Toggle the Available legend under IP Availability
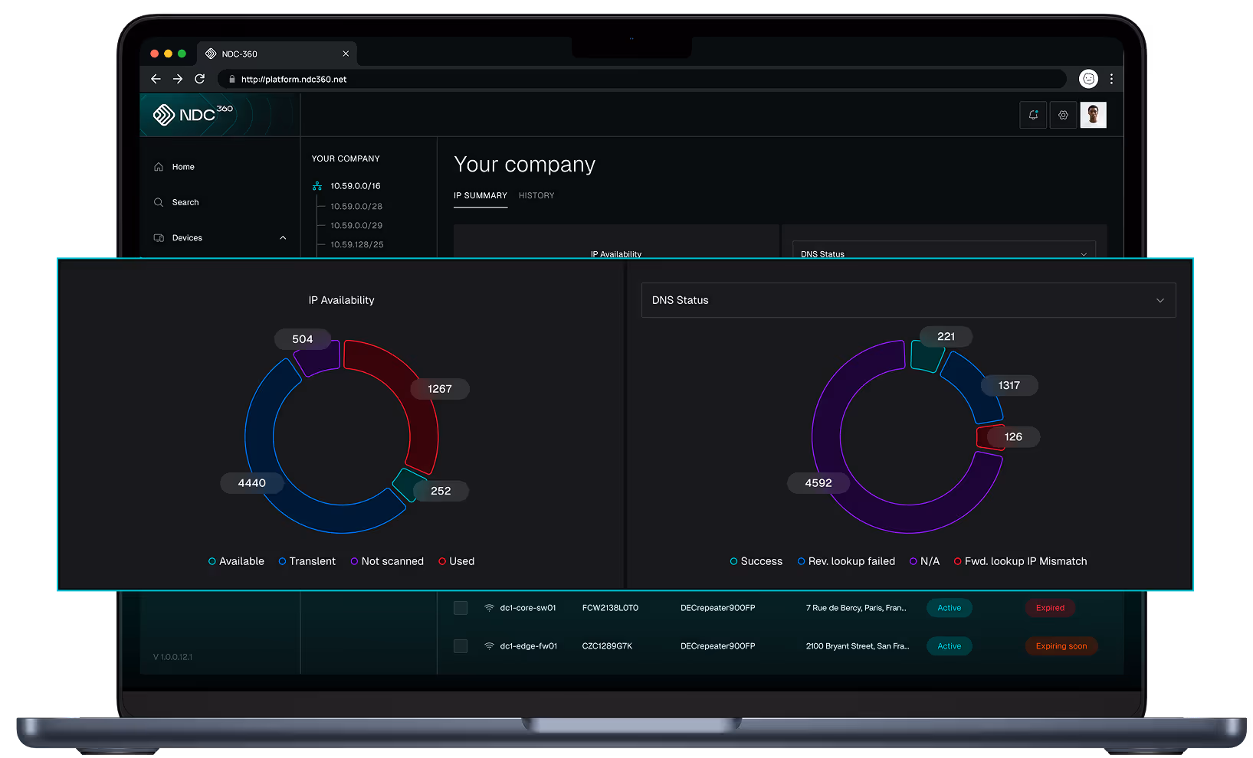This screenshot has width=1253, height=758. [x=236, y=560]
